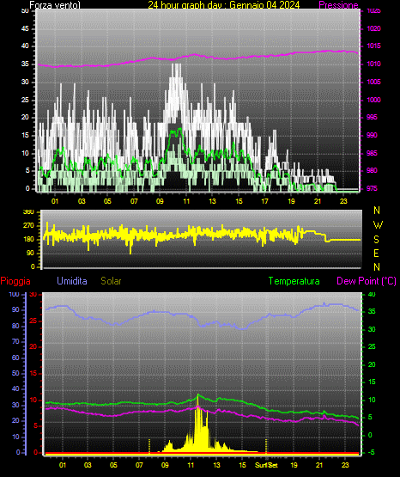Click the 'W' compass label beside wind direction graph

378,225
